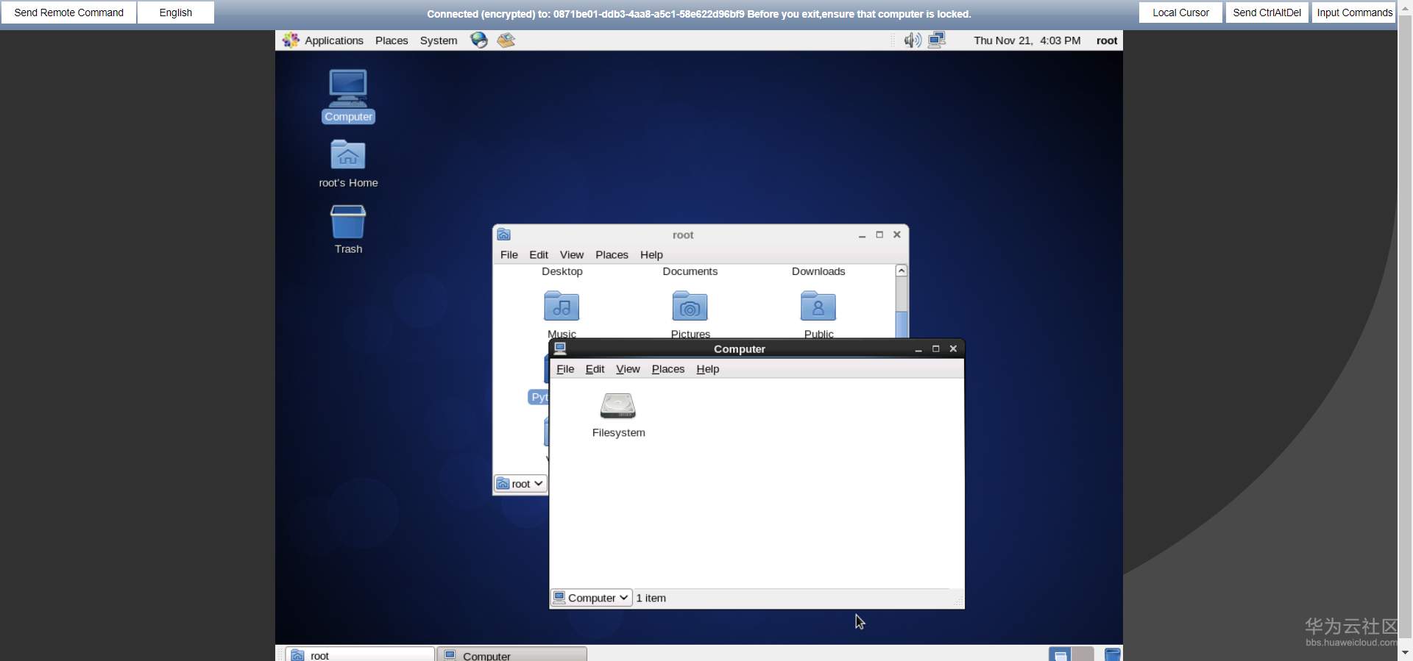The width and height of the screenshot is (1413, 661).
Task: Select the Downloads label in root window
Action: click(818, 271)
